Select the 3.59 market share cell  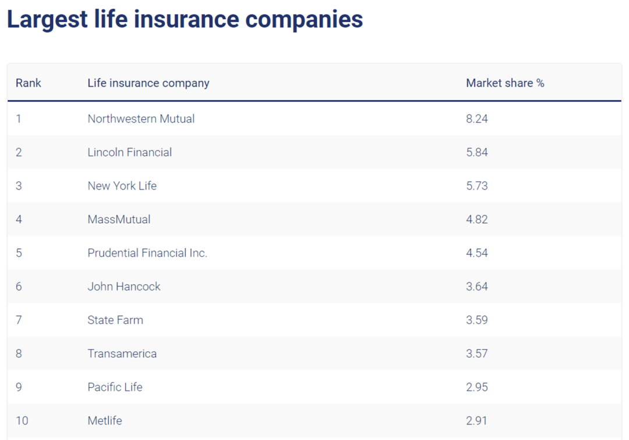click(477, 320)
